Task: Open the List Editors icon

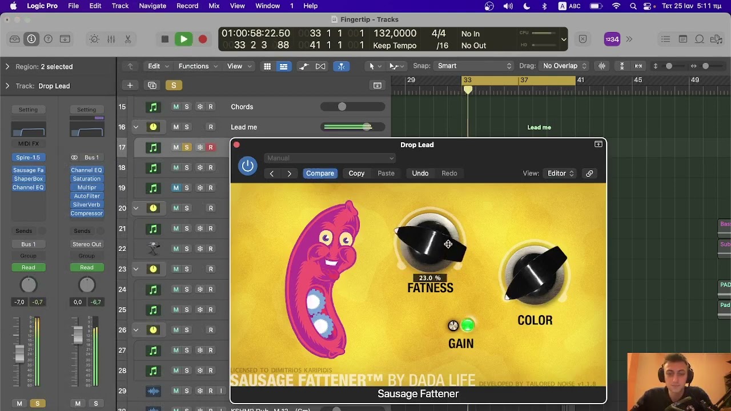Action: tap(666, 39)
